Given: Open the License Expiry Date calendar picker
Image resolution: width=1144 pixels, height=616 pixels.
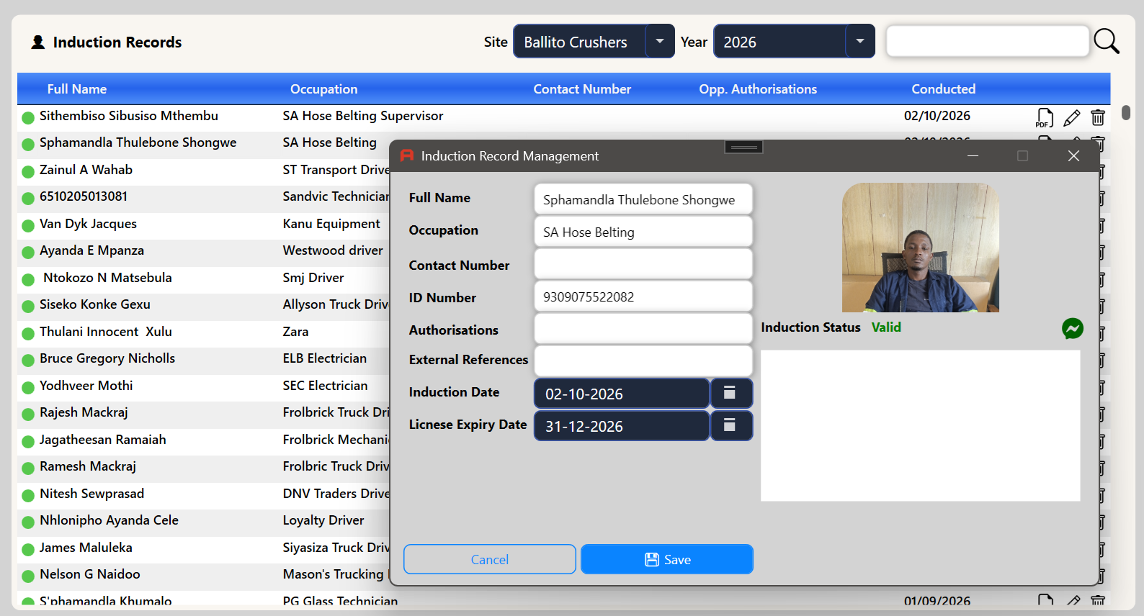Looking at the screenshot, I should 731,425.
